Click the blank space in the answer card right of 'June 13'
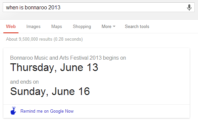The height and width of the screenshot is (120, 198). tap(143, 67)
